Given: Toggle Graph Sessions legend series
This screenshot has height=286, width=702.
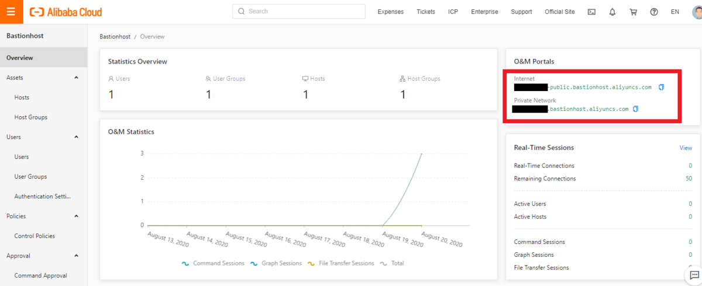Looking at the screenshot, I should pyautogui.click(x=276, y=263).
